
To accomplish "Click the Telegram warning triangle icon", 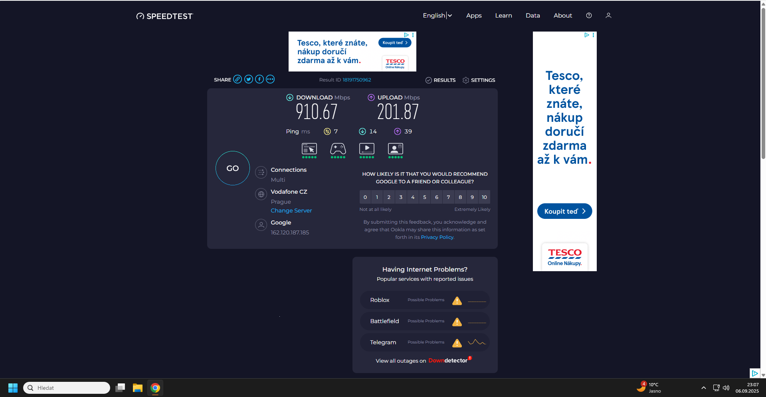I will coord(457,343).
